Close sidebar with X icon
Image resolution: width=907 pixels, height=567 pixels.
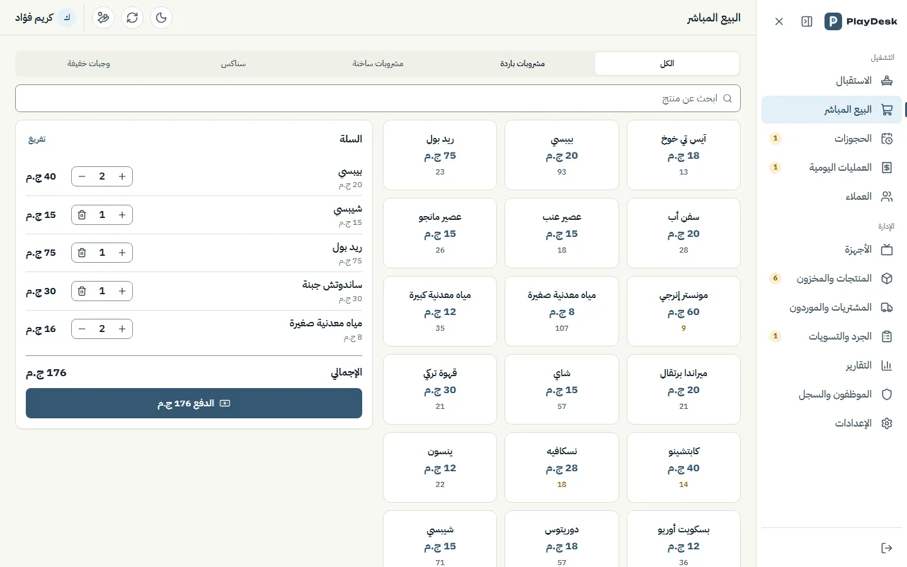pos(779,21)
